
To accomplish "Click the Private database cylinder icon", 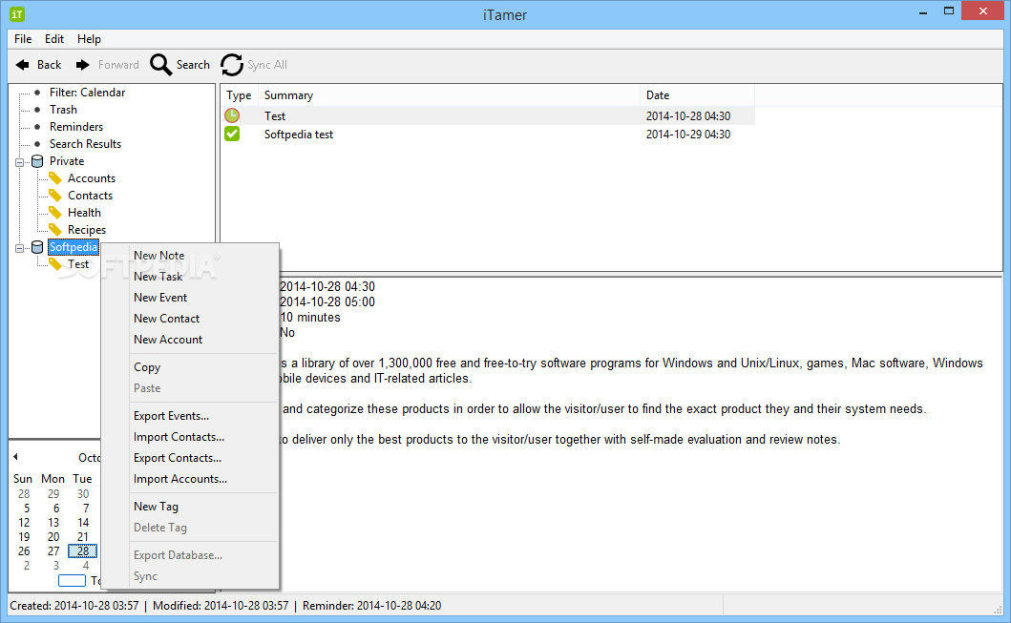I will click(37, 161).
